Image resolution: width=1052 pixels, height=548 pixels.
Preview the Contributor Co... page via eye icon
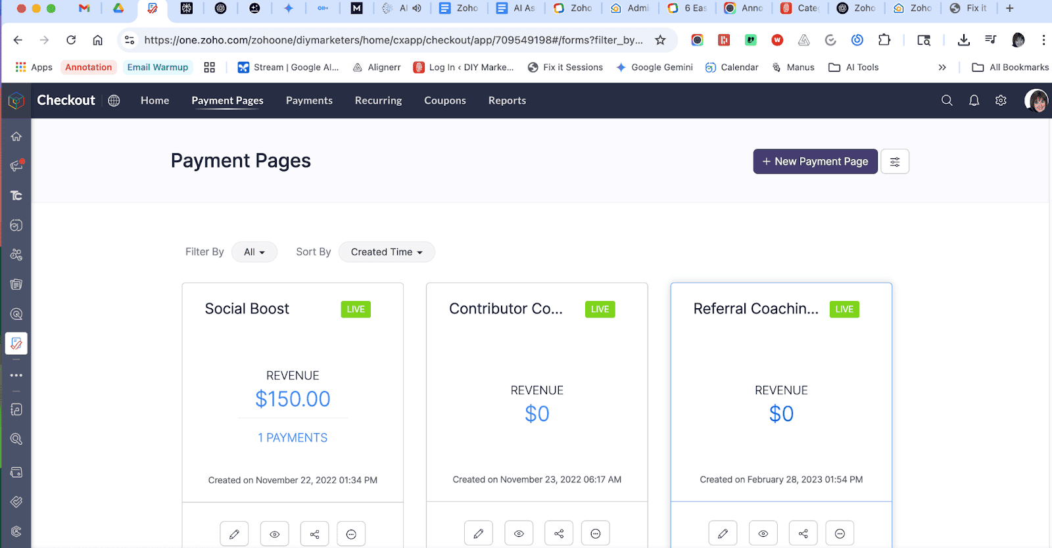click(519, 534)
